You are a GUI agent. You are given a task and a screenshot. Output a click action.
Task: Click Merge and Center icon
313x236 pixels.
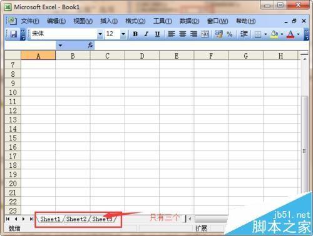click(x=205, y=34)
